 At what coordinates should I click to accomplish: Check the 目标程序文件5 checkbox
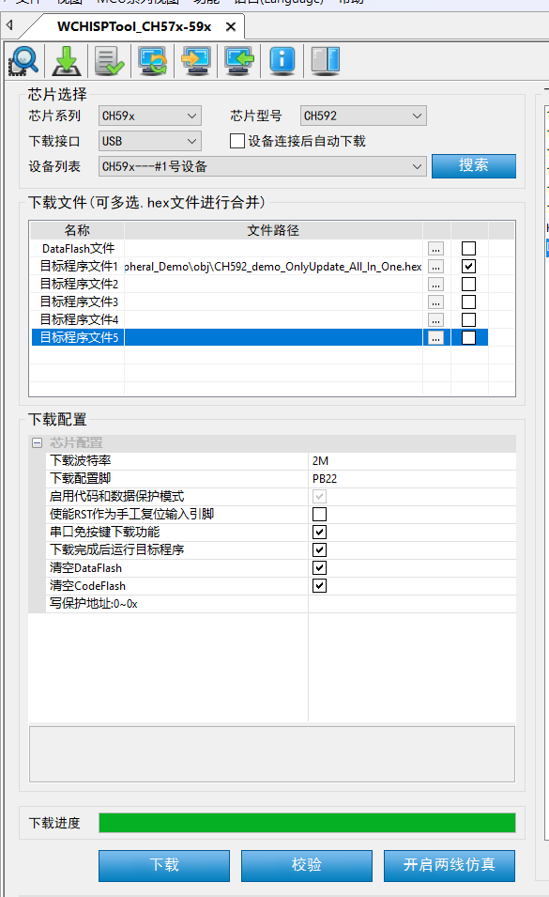468,337
